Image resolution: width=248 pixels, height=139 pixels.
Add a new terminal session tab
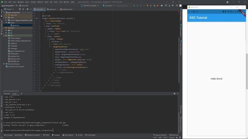coord(21,93)
